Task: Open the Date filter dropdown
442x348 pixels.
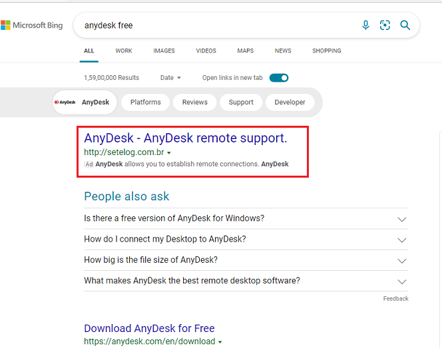Action: click(x=170, y=78)
